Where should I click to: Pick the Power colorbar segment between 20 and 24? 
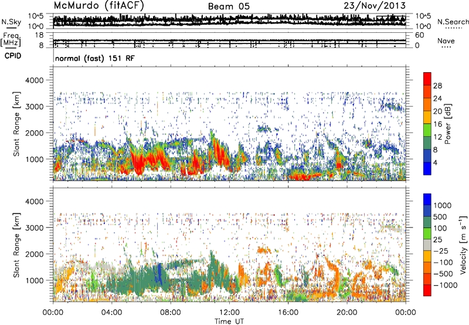tap(427, 105)
